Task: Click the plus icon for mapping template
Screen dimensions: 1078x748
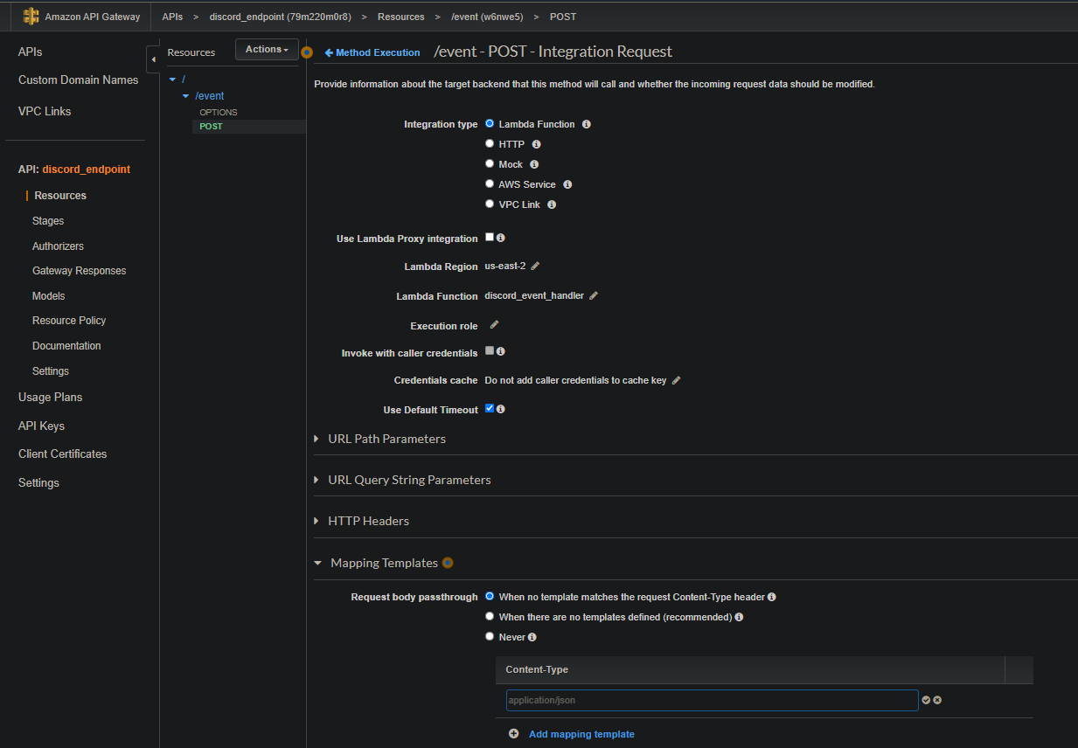Action: coord(514,734)
